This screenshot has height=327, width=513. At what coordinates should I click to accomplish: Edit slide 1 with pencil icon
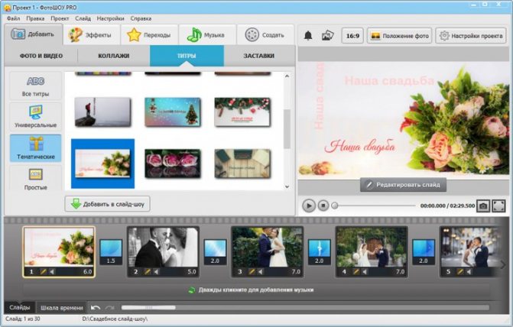pyautogui.click(x=43, y=271)
